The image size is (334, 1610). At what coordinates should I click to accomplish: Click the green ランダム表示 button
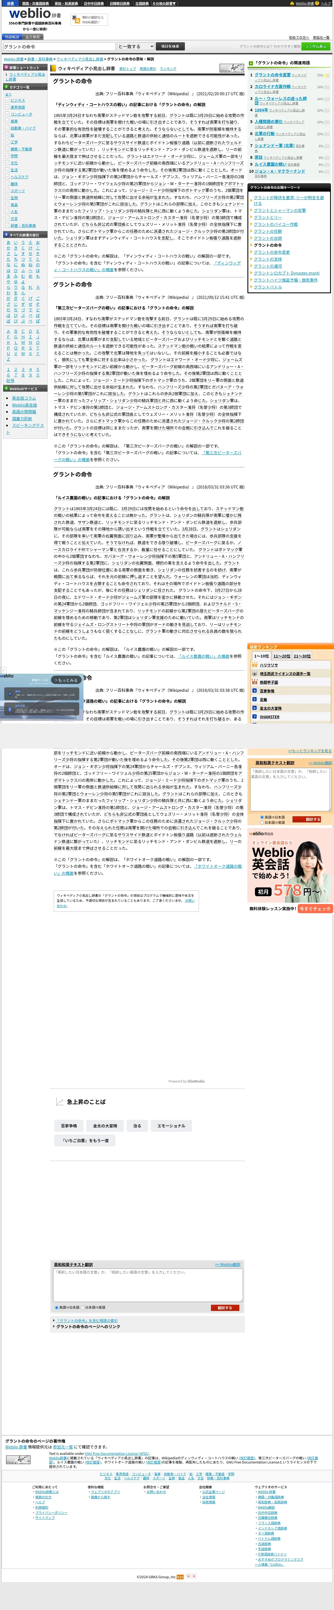[x=316, y=46]
